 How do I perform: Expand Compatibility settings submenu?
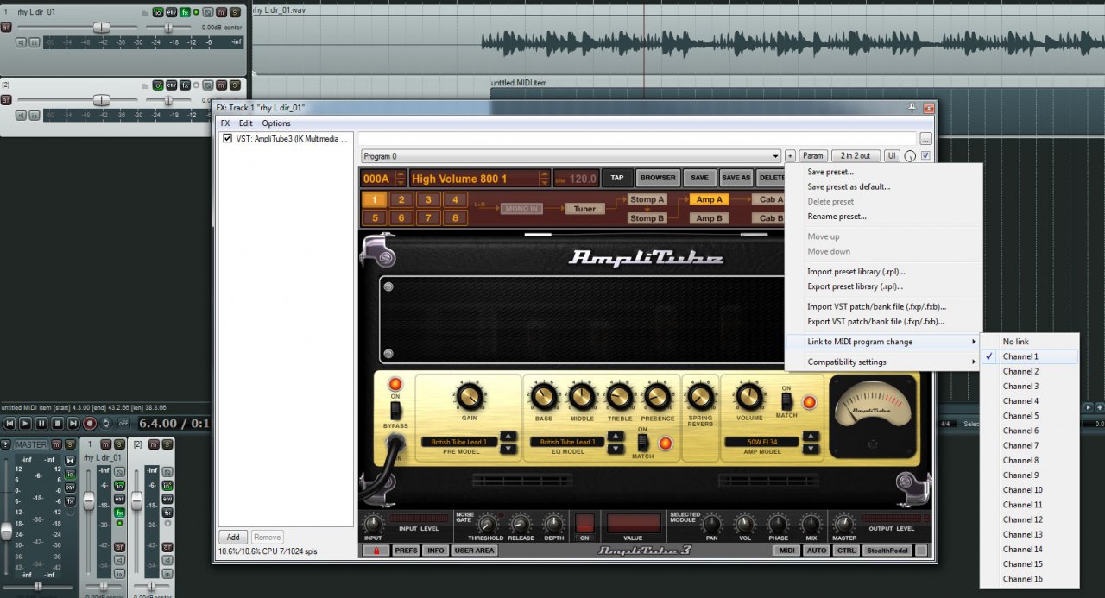point(884,362)
